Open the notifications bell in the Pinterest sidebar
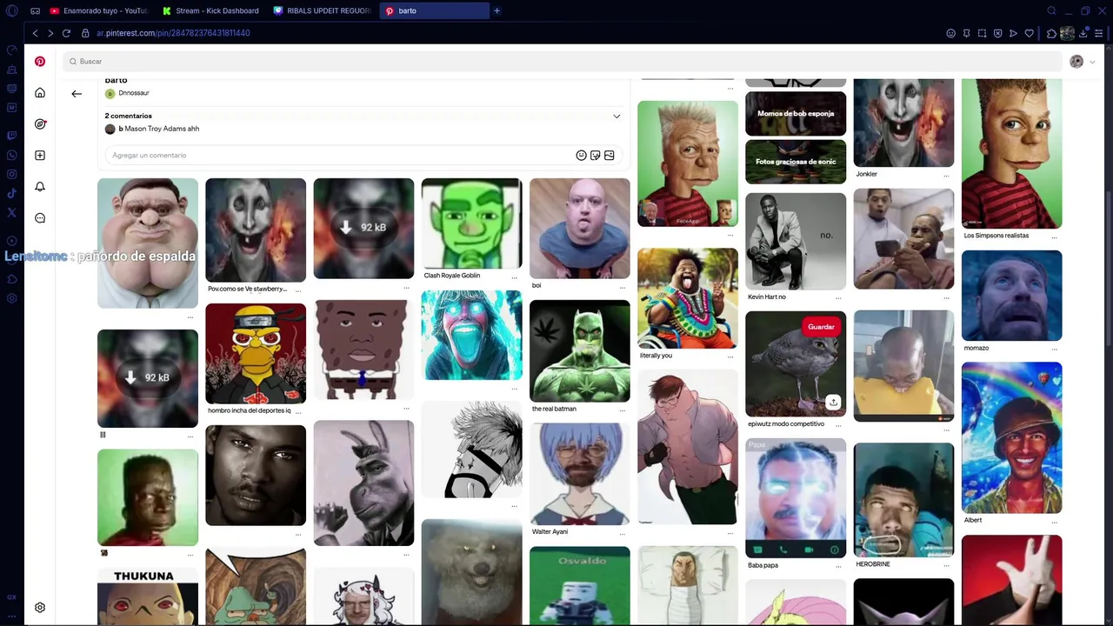Viewport: 1113px width, 626px height. tap(40, 187)
